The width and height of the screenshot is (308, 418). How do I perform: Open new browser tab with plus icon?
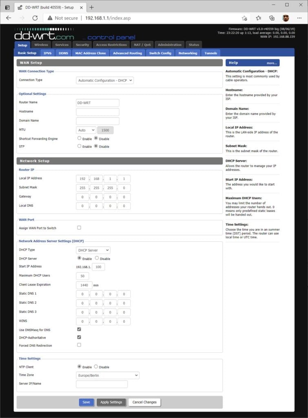(91, 7)
